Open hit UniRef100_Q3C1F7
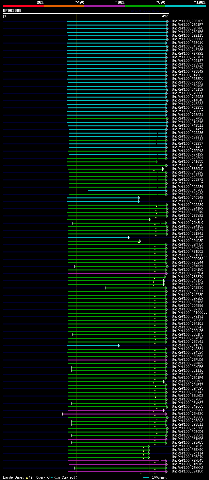Image resolution: width=209 pixels, height=480 pixels. coord(187,25)
